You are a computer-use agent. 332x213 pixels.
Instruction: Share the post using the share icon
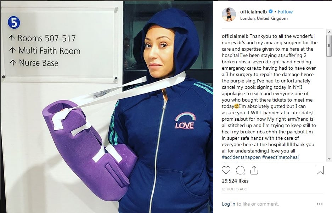(254, 170)
